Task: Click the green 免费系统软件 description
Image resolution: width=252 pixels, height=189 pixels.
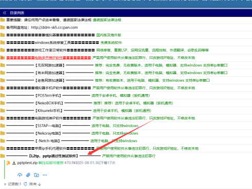Action: [x=111, y=42]
